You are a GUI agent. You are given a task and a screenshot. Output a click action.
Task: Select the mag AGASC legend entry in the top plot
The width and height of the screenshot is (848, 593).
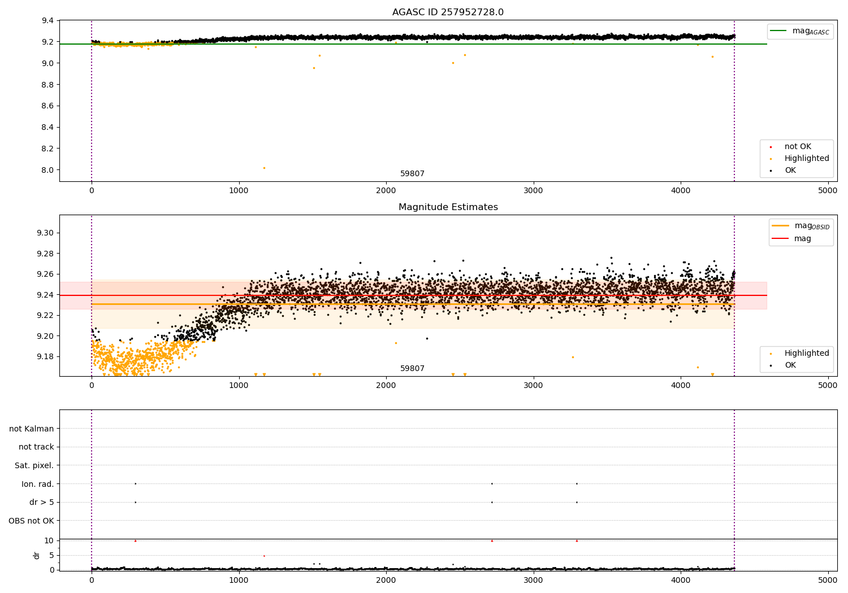[811, 31]
